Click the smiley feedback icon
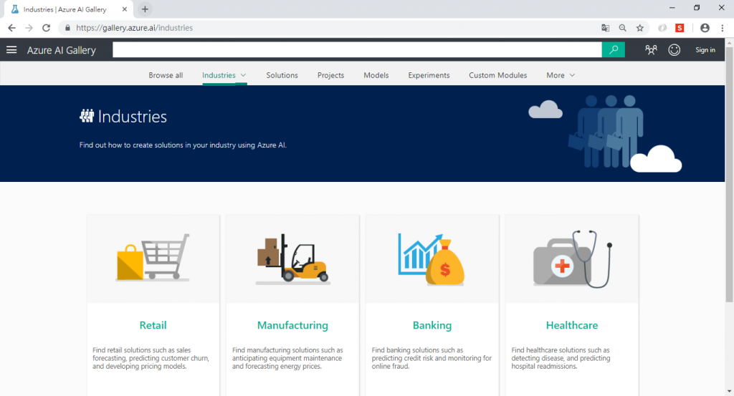 point(674,50)
